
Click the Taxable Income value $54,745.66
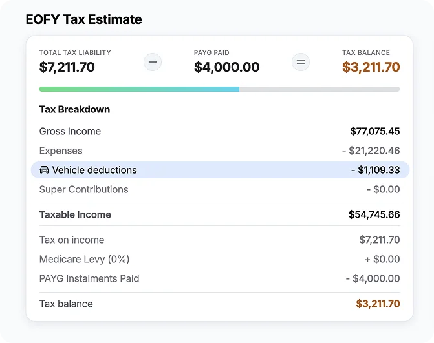pos(374,214)
